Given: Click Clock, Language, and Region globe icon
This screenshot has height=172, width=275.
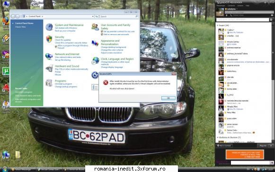Looking at the screenshot, I should [95, 61].
